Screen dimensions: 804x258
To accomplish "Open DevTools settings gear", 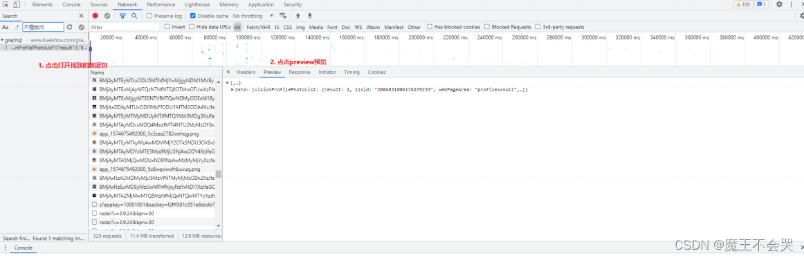I will pos(779,5).
